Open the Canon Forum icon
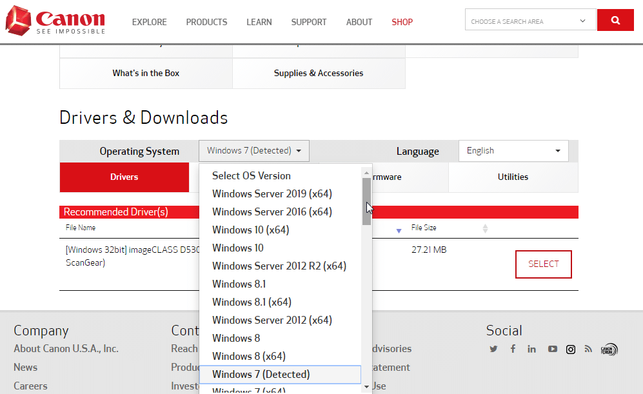643x394 pixels. (609, 350)
